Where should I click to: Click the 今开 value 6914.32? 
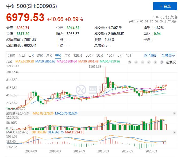pos(73,28)
